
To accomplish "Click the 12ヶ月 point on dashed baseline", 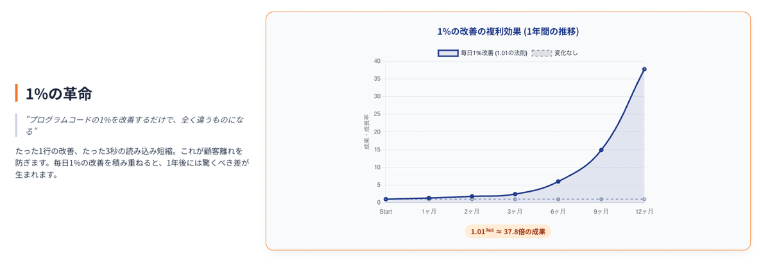I will click(644, 200).
